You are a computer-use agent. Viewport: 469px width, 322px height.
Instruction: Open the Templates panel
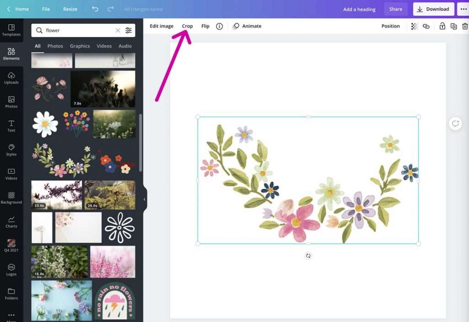point(11,30)
